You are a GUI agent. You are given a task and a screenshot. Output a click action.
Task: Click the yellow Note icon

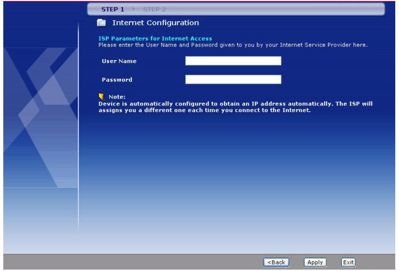click(98, 97)
